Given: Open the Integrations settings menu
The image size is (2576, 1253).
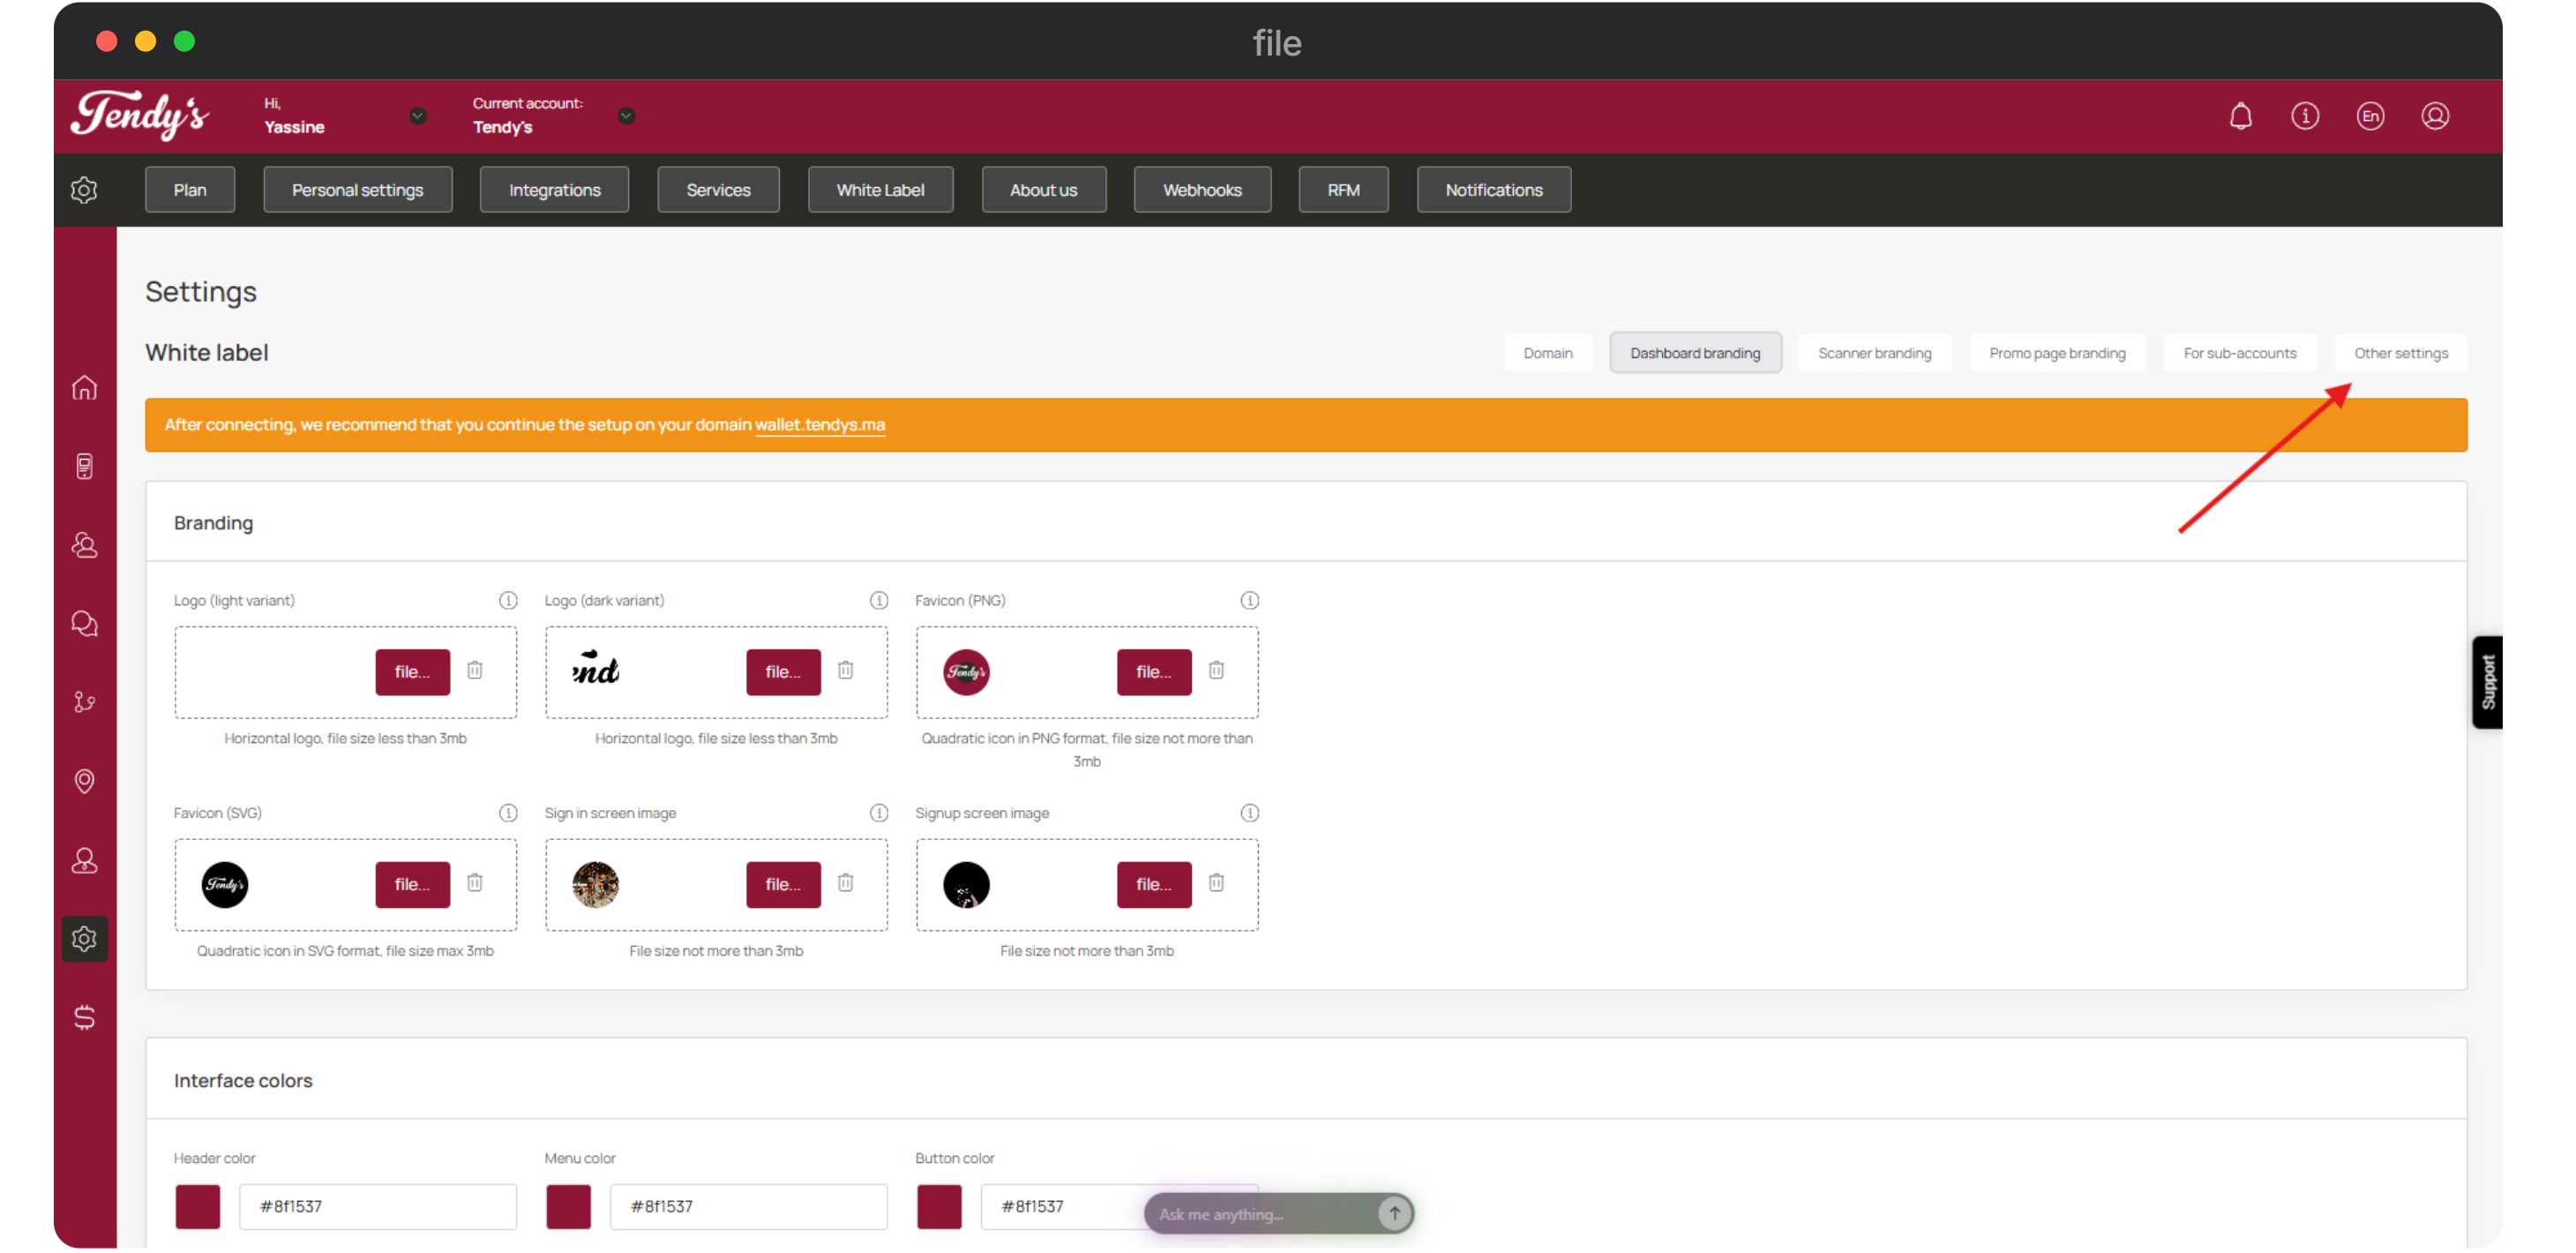Looking at the screenshot, I should (554, 190).
